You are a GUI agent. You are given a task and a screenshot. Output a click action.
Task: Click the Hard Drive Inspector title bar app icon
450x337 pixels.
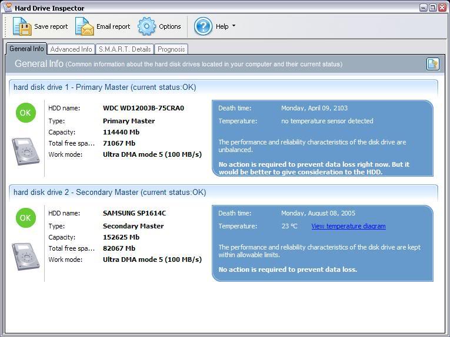(8, 8)
